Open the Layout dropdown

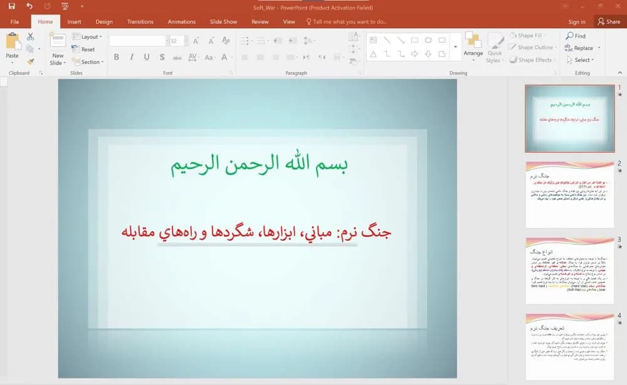[87, 37]
